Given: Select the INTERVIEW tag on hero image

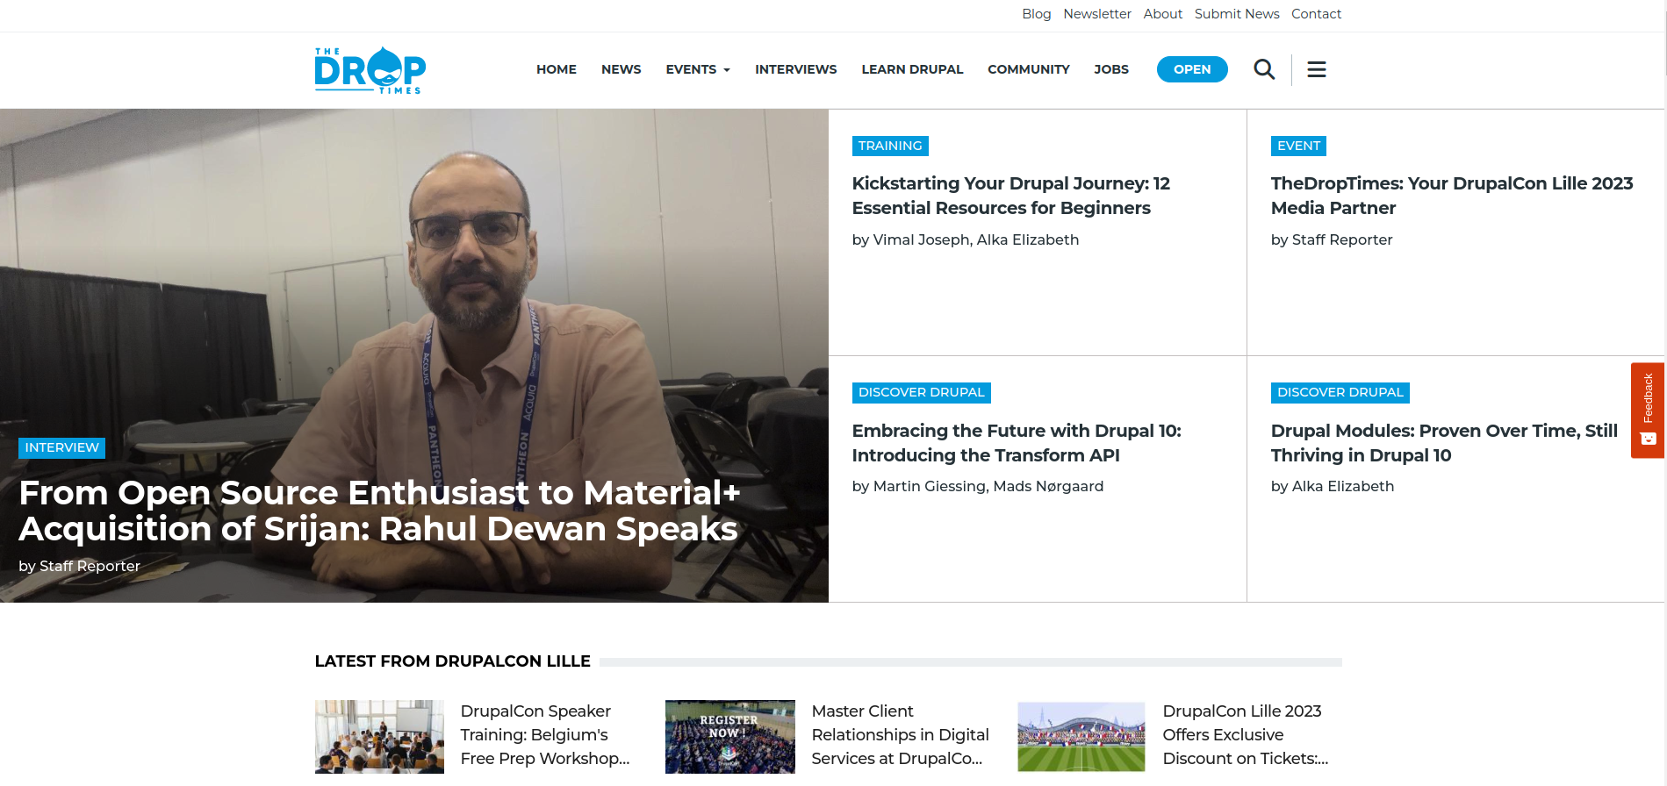Looking at the screenshot, I should pyautogui.click(x=61, y=447).
